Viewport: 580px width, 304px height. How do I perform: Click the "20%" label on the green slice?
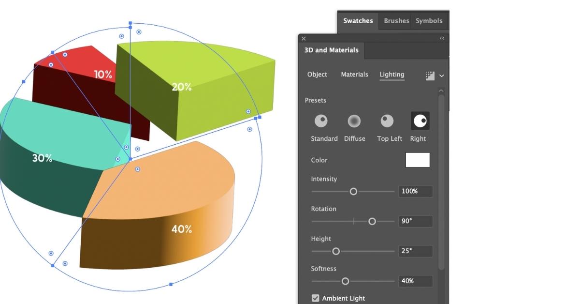click(x=182, y=87)
